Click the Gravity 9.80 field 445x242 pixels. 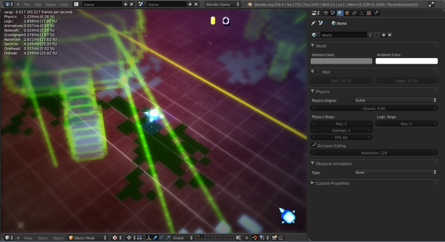[x=374, y=109]
